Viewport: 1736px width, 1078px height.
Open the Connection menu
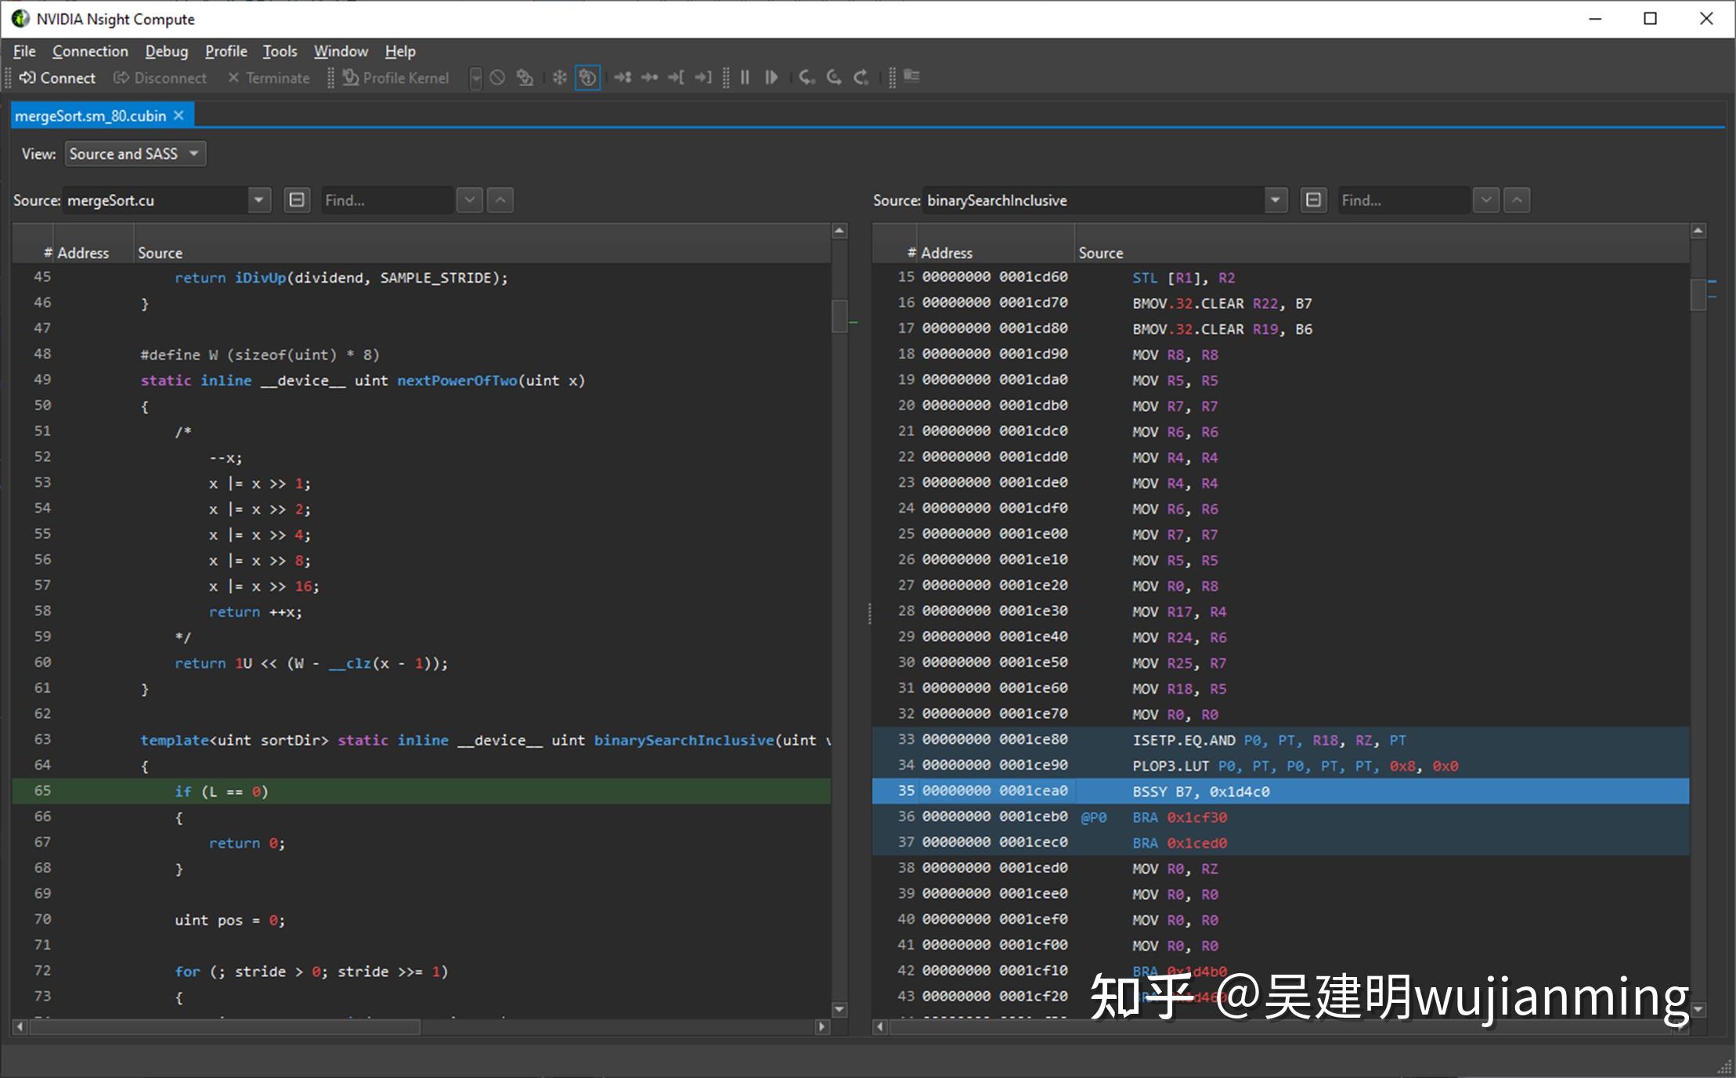point(90,51)
